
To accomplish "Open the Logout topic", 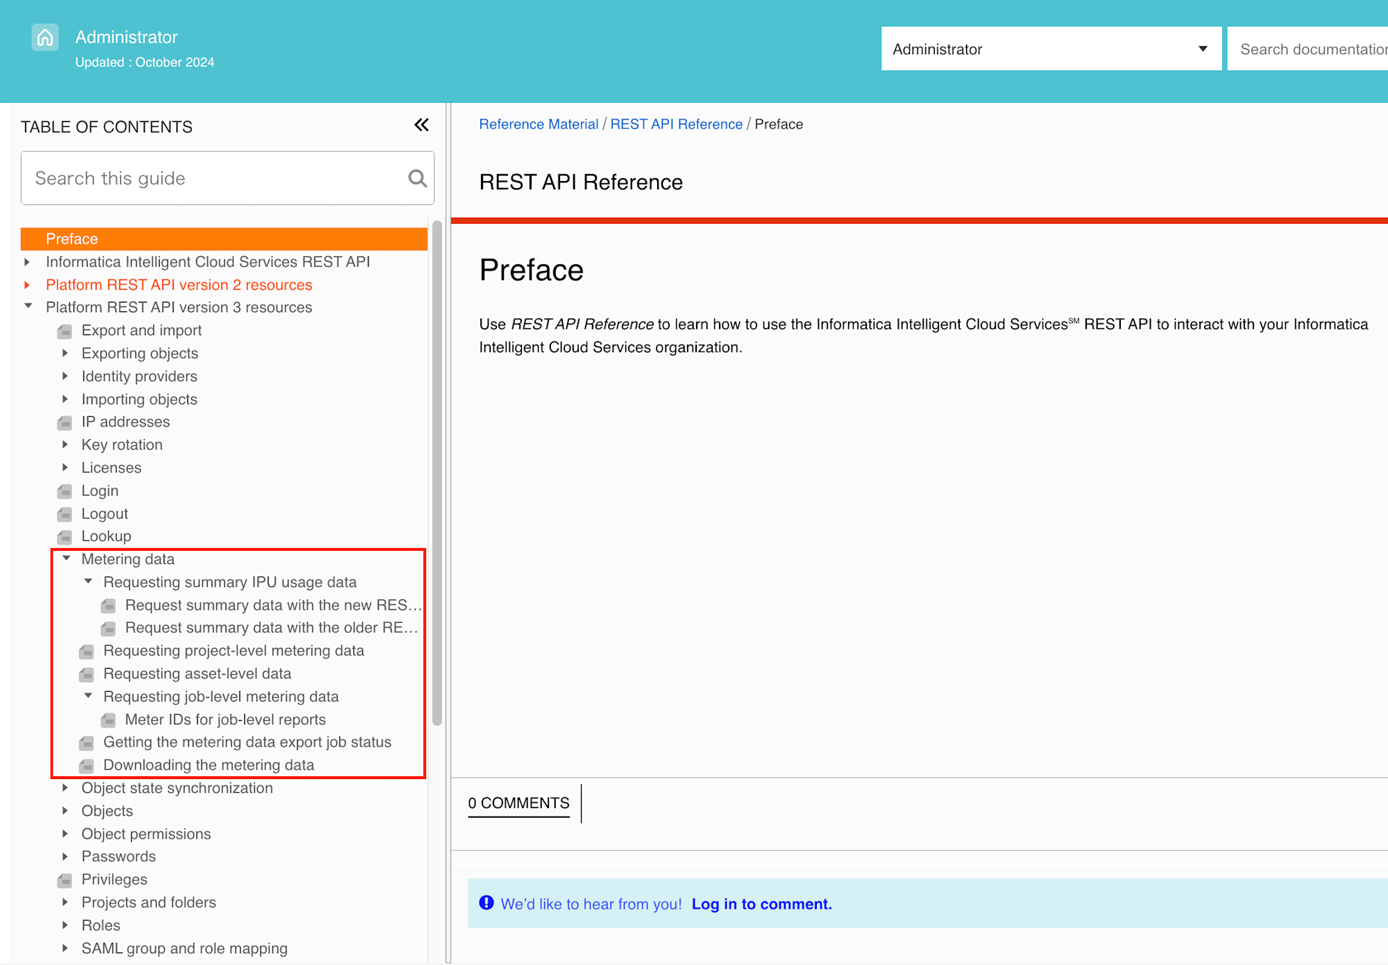I will coord(105,514).
